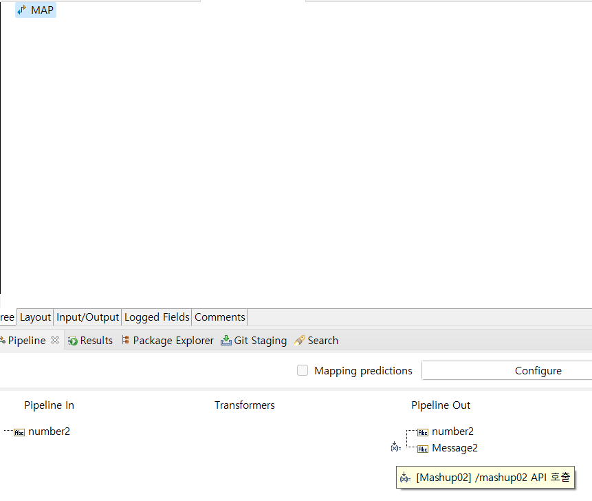Select Message2 in Pipeline Out

pos(454,448)
